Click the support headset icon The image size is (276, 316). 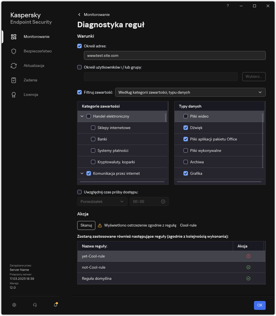pos(35,305)
